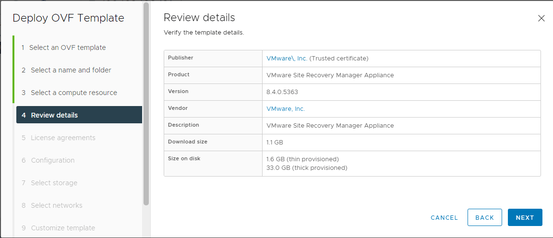
Task: Click step 7 Select storage
Action: pos(49,183)
